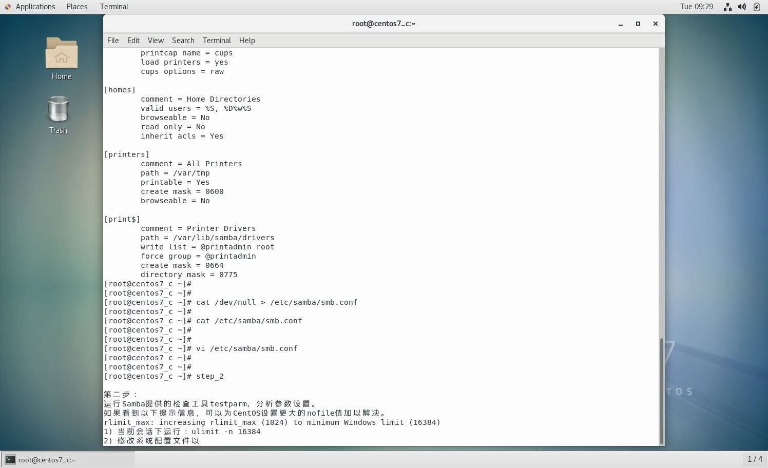This screenshot has width=768, height=468.
Task: Click the 1/4 workspace switcher
Action: click(755, 459)
